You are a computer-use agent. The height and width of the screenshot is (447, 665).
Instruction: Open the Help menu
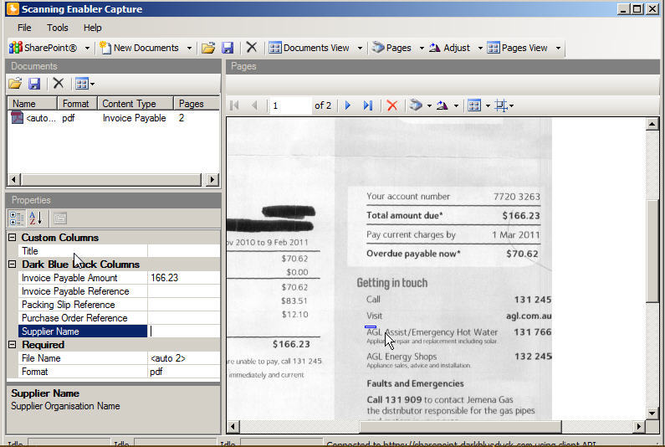pos(93,28)
